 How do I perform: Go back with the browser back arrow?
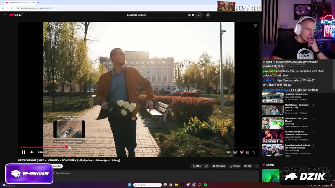[3, 8]
